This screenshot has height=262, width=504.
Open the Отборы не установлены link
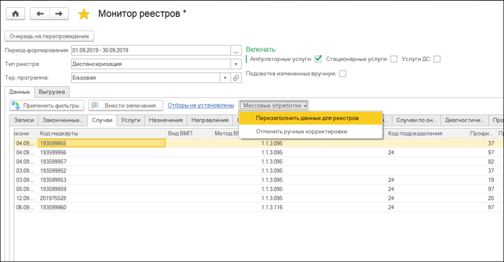(x=200, y=106)
